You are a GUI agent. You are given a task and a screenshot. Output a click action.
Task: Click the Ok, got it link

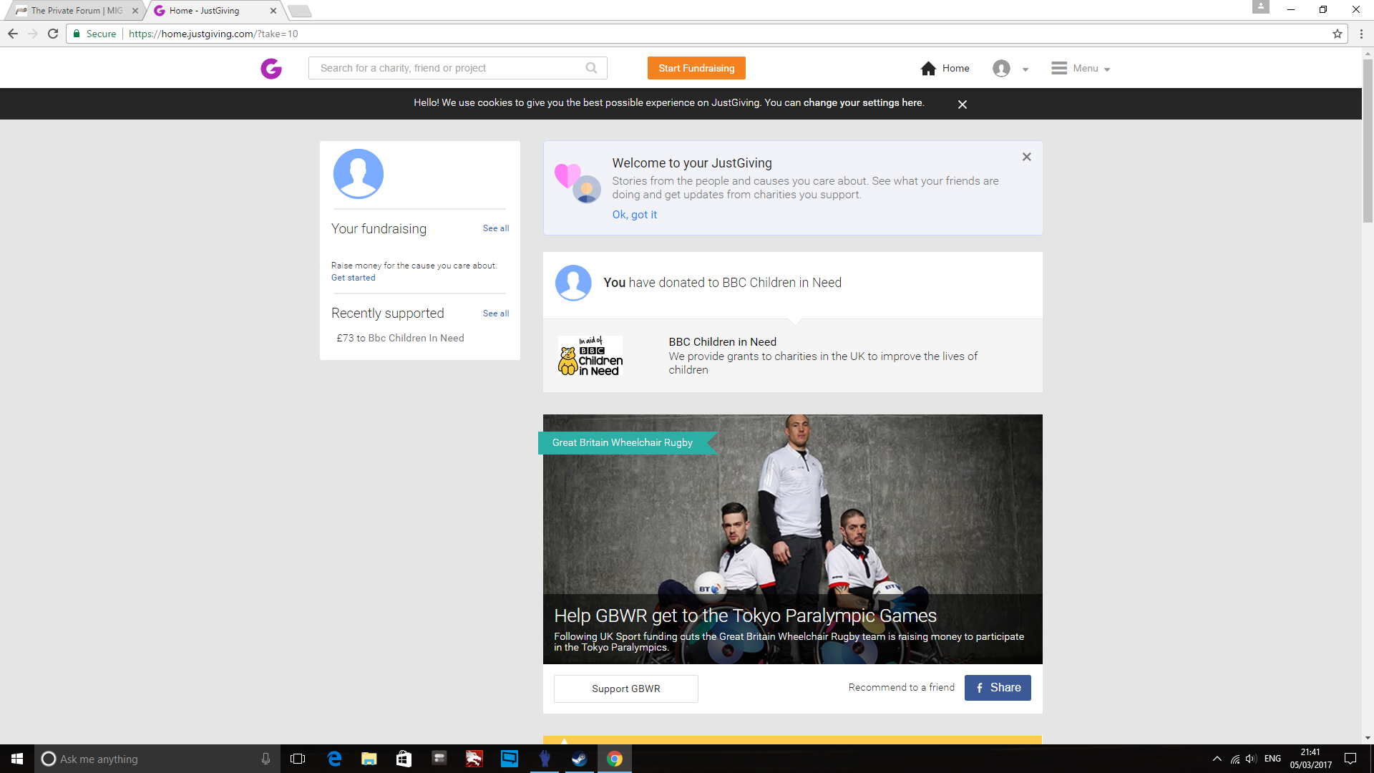pos(634,215)
